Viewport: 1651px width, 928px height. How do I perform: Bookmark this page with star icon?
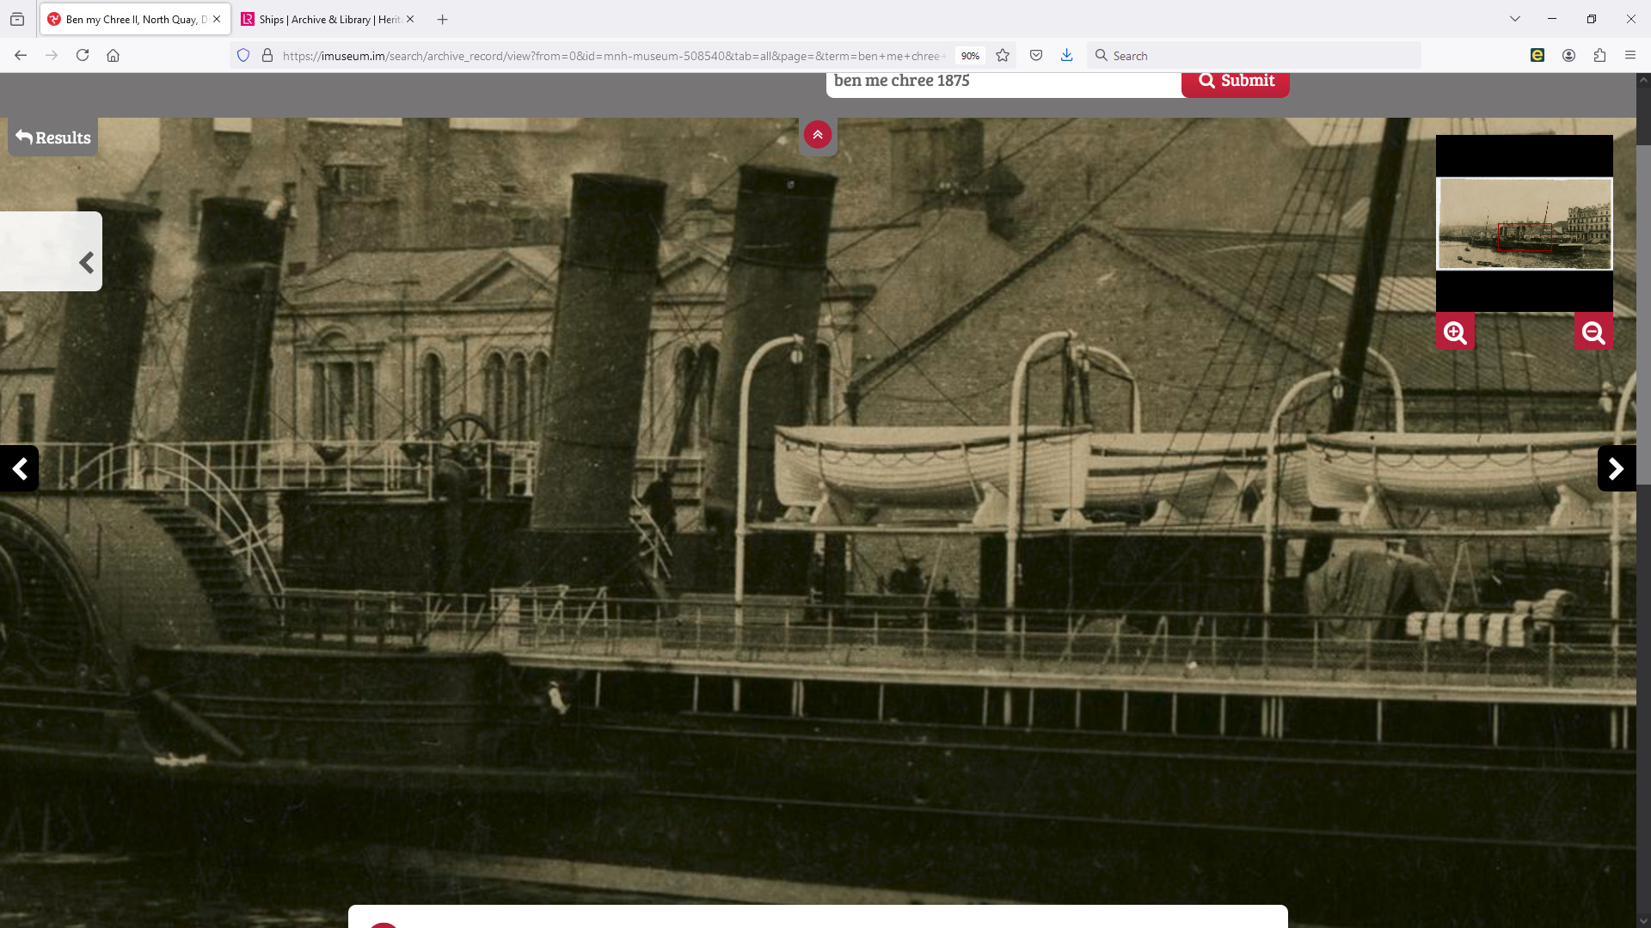1003,55
